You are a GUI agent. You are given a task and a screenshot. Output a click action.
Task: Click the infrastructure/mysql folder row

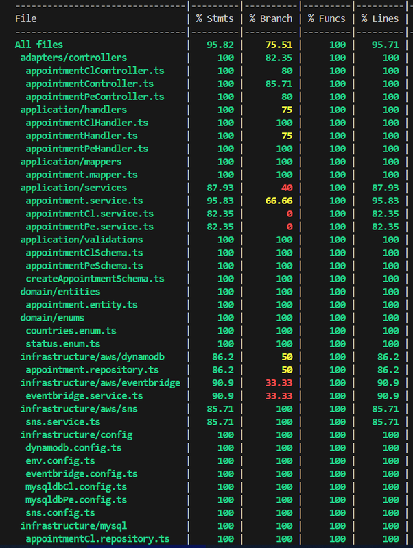(73, 526)
